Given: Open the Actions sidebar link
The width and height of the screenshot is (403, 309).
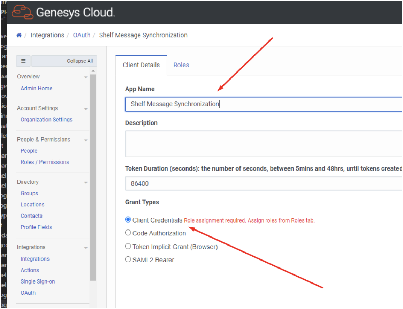Looking at the screenshot, I should pos(30,270).
